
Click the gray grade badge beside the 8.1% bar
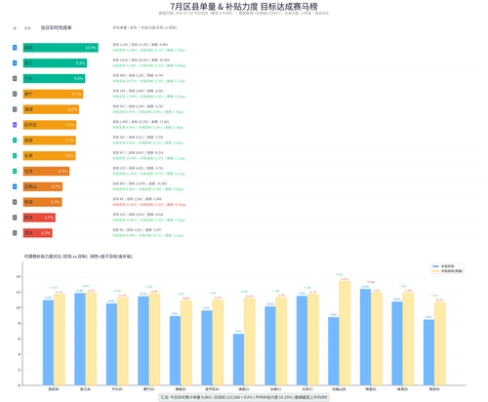click(x=15, y=109)
